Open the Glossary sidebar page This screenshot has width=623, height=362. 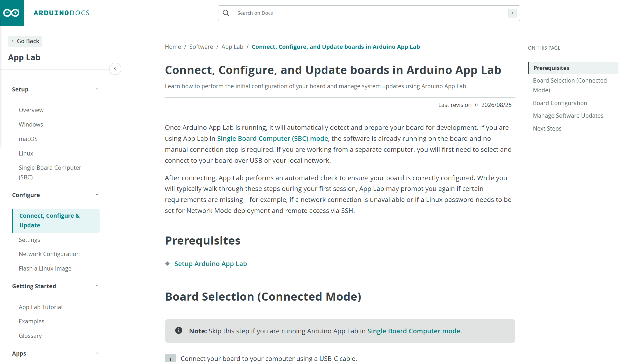point(30,336)
